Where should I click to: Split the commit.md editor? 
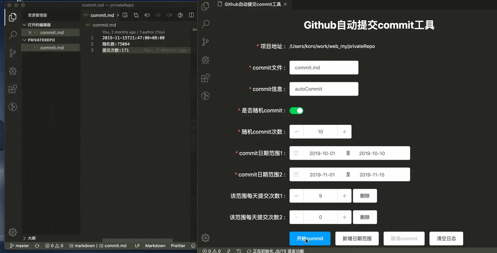(191, 15)
